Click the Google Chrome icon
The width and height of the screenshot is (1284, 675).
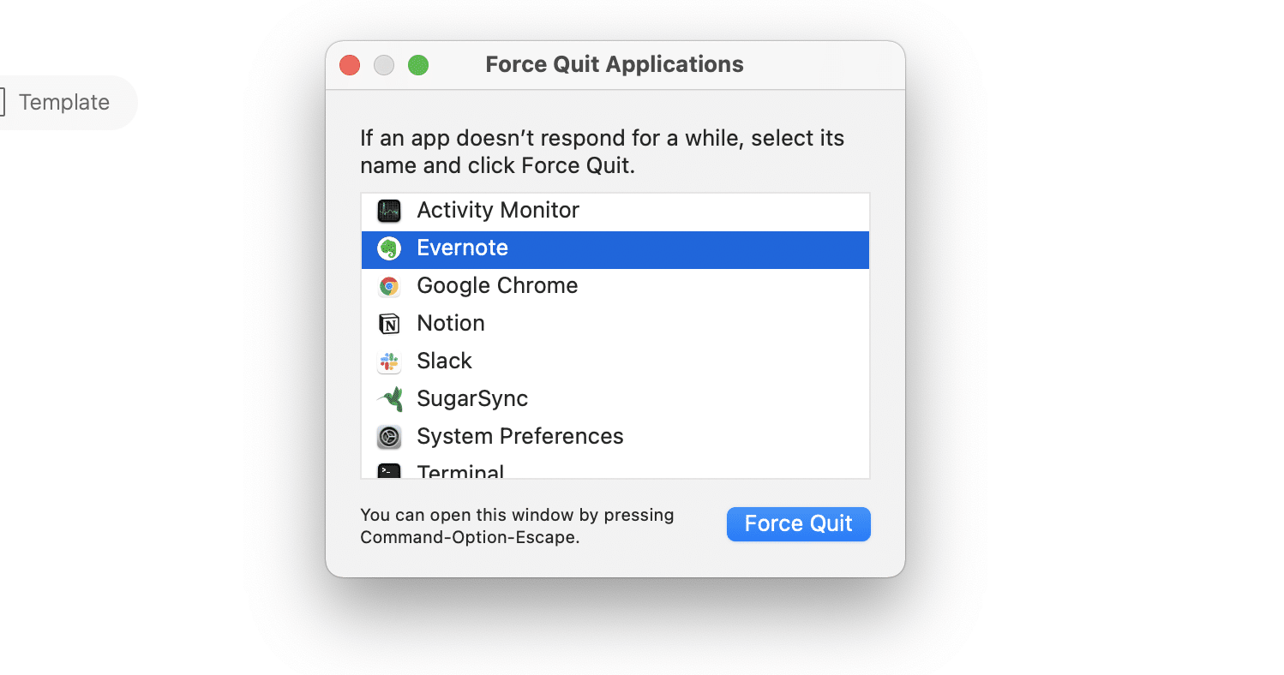coord(389,286)
